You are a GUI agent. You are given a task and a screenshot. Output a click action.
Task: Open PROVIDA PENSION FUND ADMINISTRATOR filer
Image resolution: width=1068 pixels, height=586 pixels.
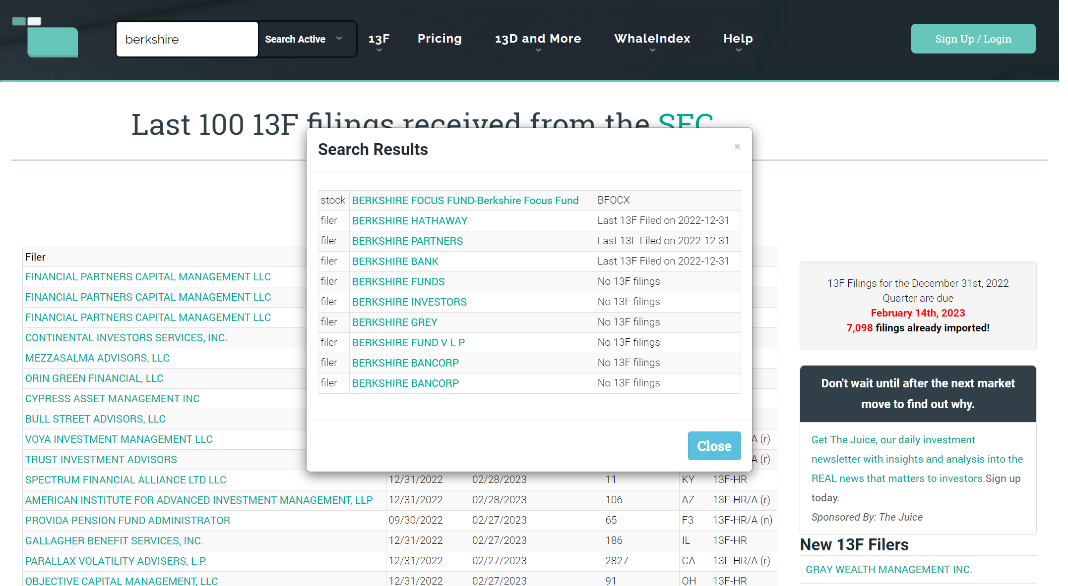127,521
